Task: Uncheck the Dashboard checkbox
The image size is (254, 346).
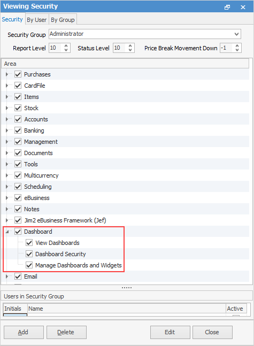Action: point(18,232)
